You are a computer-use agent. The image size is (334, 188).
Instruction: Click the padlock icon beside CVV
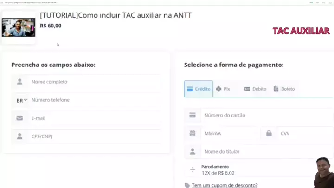[269, 133]
